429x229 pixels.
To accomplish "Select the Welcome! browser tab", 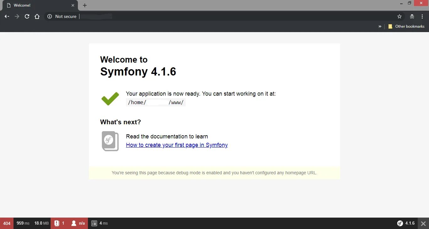I will point(40,5).
